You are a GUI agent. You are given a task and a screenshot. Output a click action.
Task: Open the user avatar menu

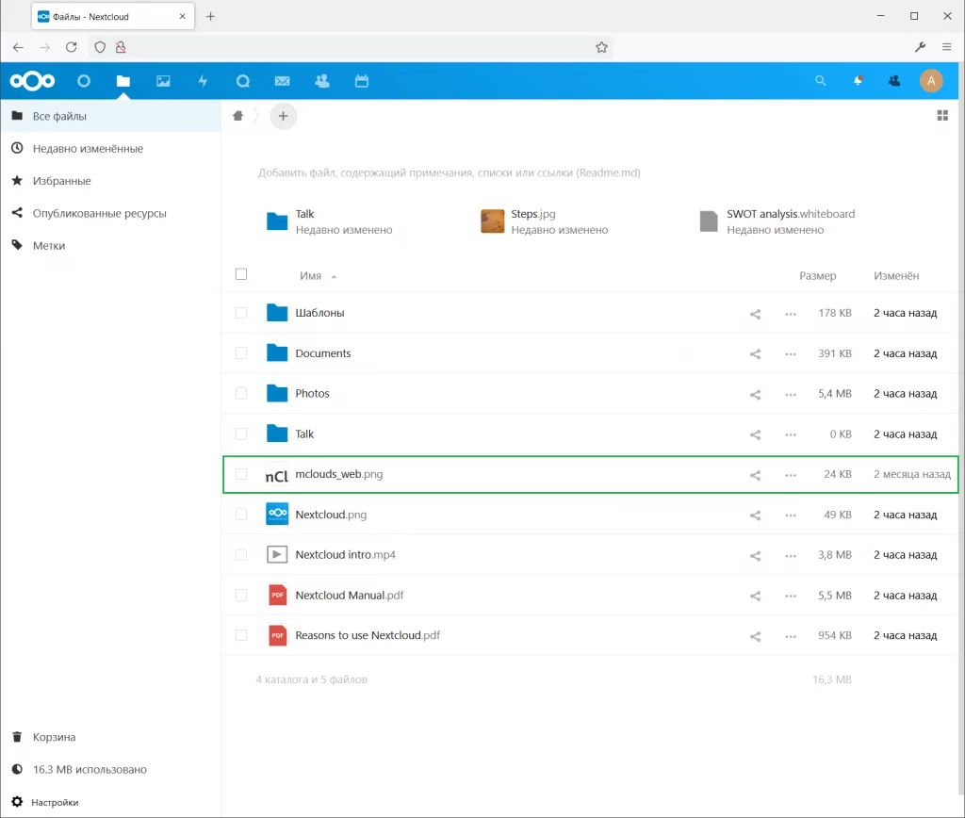pos(931,81)
